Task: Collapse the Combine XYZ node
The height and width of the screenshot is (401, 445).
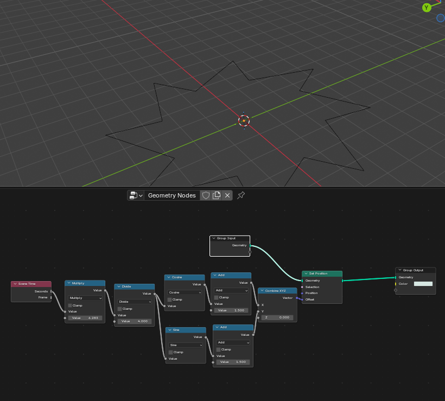Action: 262,291
